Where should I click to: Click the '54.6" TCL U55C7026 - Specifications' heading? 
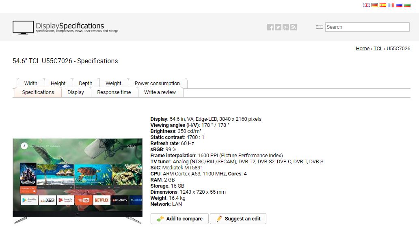(65, 61)
